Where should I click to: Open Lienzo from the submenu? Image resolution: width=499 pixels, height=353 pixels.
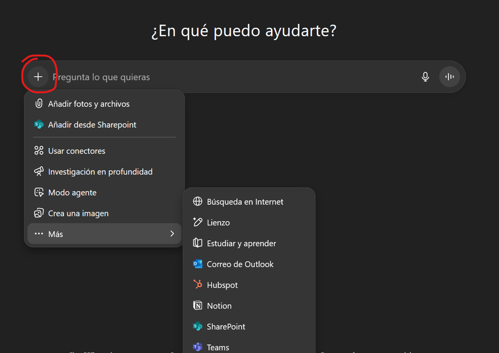pos(218,223)
